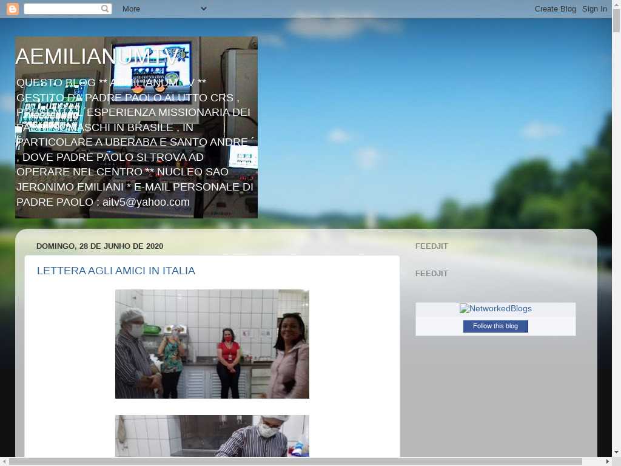This screenshot has height=466, width=621.
Task: Open the NetworkedBlogs image link
Action: coord(495,309)
